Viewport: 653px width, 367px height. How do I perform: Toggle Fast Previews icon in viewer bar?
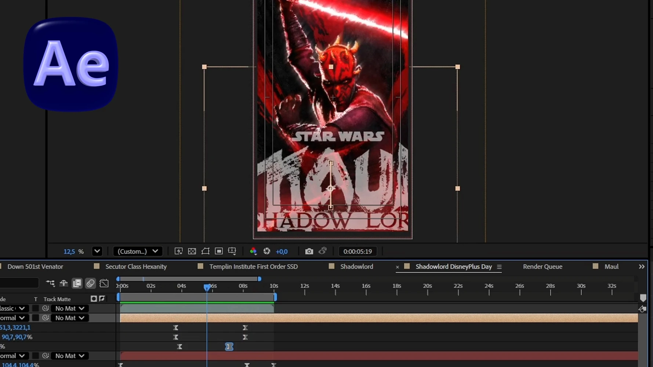[x=178, y=251]
